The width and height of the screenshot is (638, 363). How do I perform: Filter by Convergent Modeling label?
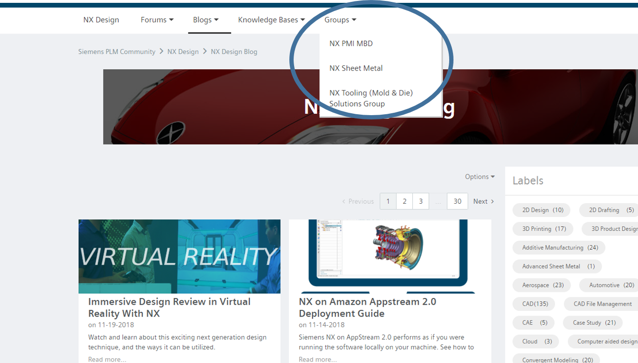coord(556,359)
